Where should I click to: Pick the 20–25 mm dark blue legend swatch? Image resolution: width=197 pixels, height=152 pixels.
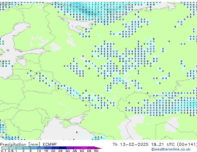pos(56,148)
